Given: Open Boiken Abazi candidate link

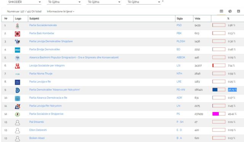Looking at the screenshot, I should tap(37, 138).
